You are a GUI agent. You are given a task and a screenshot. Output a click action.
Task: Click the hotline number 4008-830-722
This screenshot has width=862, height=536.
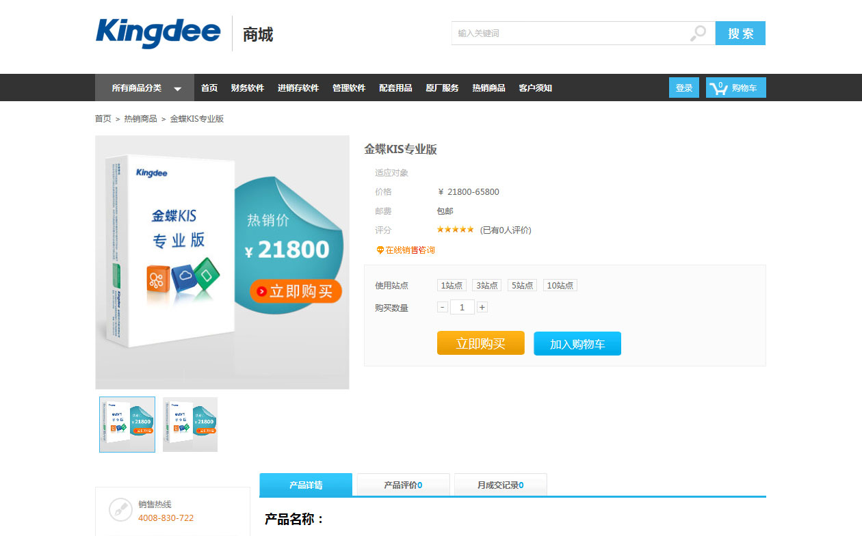click(166, 518)
